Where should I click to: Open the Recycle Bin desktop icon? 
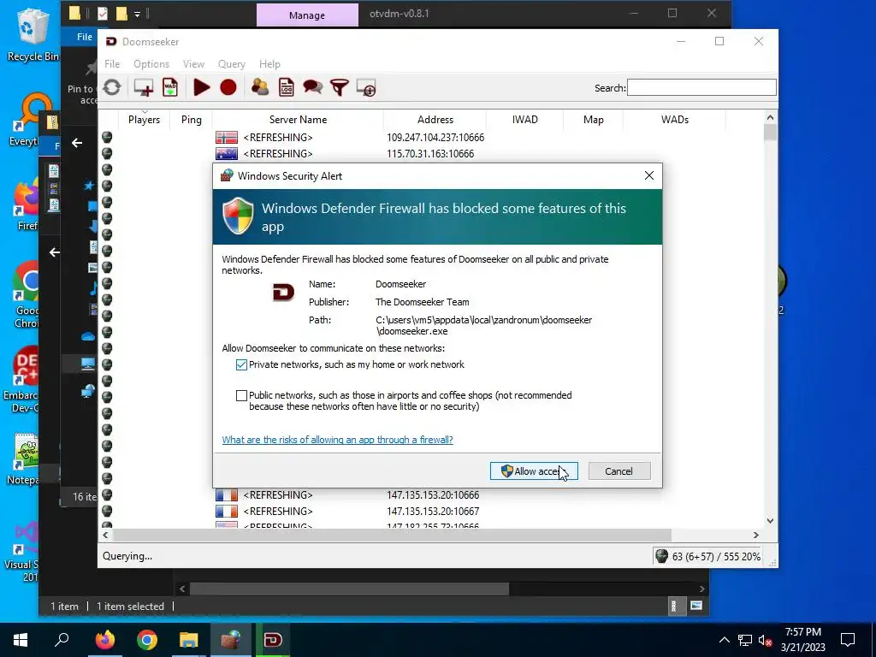pyautogui.click(x=33, y=35)
